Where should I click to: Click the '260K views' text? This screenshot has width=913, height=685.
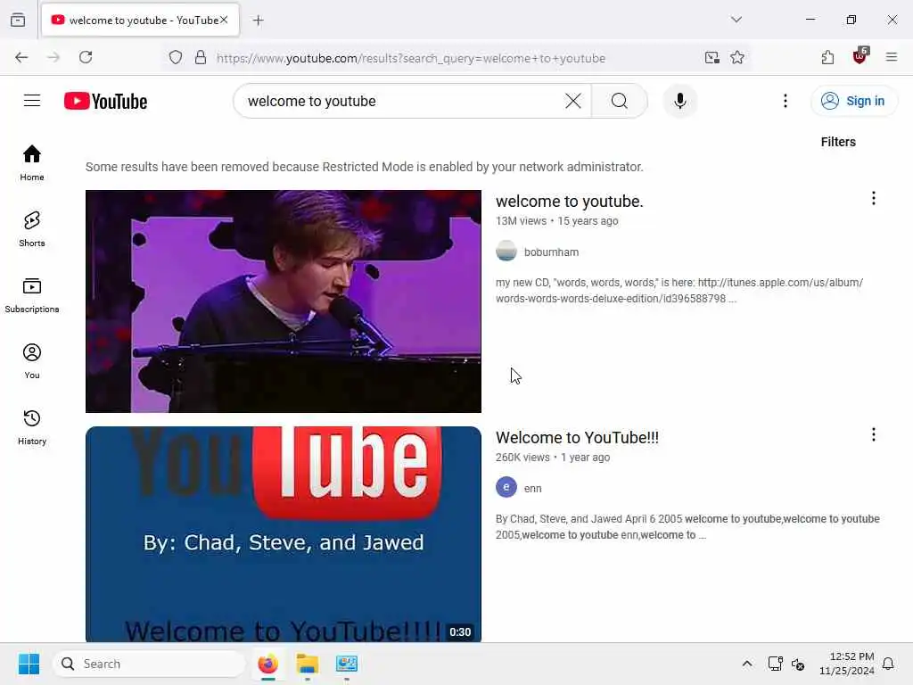click(x=522, y=458)
